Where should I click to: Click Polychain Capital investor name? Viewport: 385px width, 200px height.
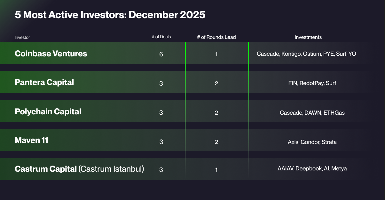coord(48,112)
